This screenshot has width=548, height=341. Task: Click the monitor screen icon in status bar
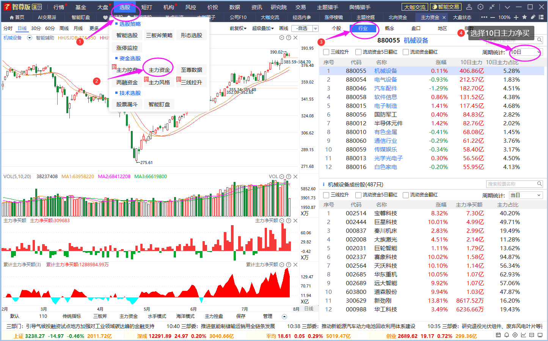tap(540, 335)
